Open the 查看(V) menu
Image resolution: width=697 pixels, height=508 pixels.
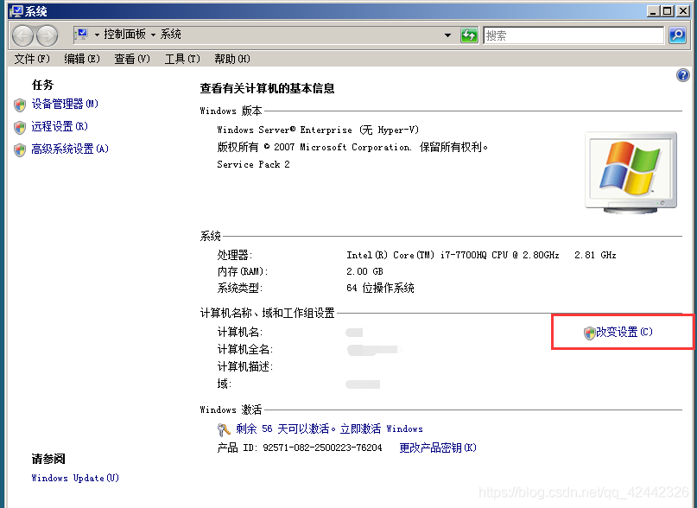pos(132,59)
